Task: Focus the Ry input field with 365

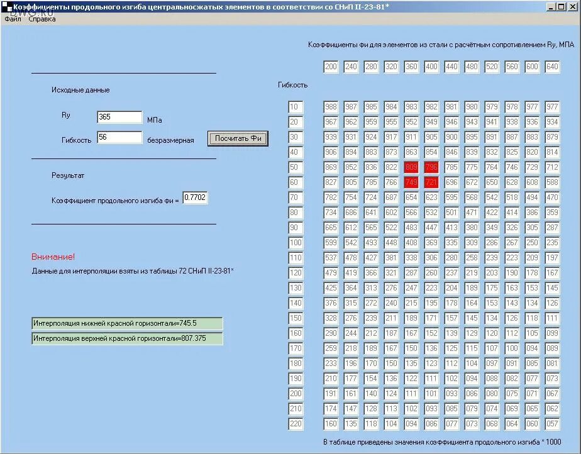Action: coord(119,117)
